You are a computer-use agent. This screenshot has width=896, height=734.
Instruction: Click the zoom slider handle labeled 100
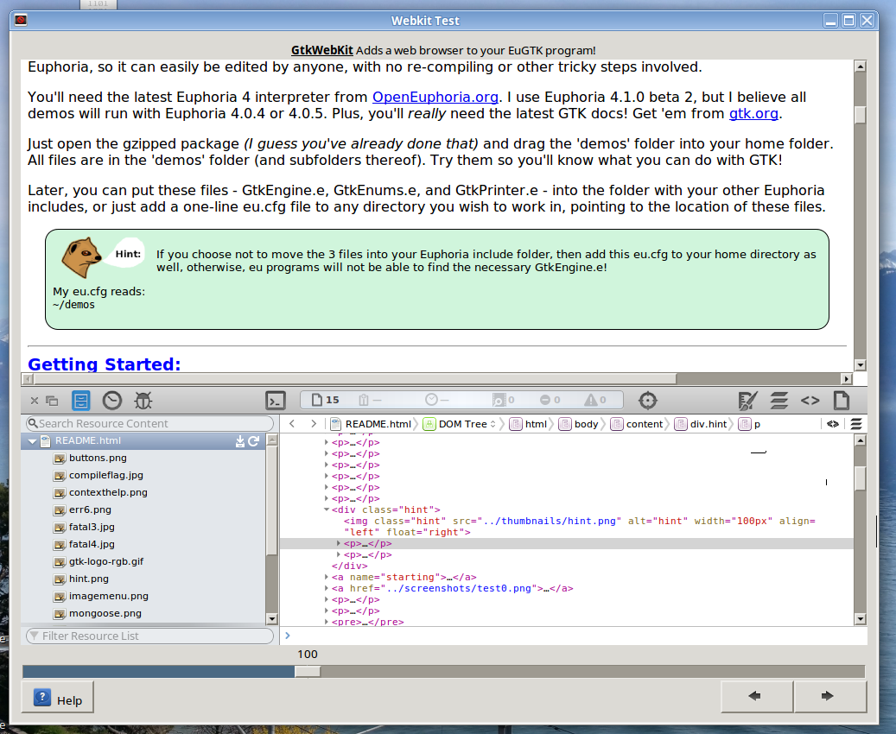[307, 671]
